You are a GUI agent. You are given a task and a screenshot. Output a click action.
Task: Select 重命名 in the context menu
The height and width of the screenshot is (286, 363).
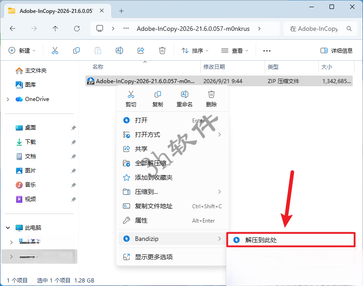point(185,99)
